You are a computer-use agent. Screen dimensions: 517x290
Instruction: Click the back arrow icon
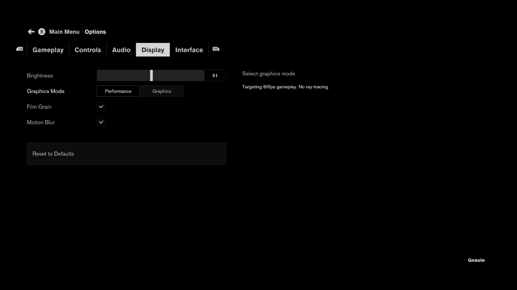[x=31, y=32]
